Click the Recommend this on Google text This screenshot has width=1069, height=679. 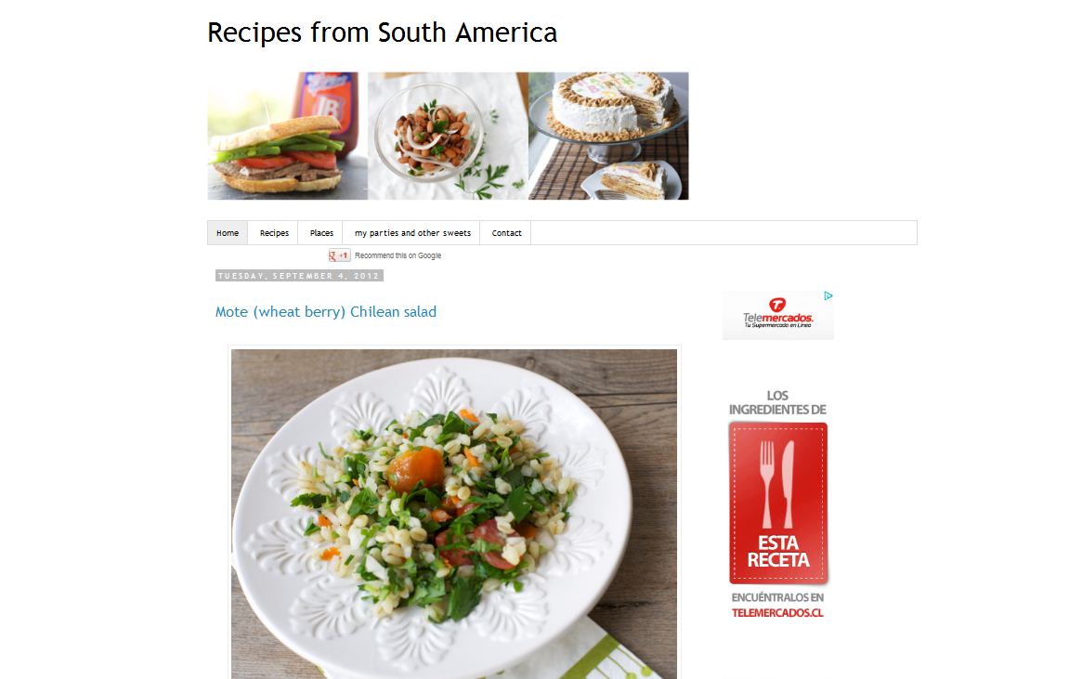[x=398, y=255]
